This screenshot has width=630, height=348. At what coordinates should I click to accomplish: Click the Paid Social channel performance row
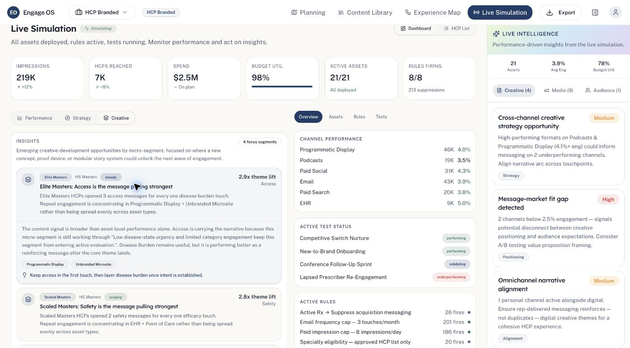385,171
